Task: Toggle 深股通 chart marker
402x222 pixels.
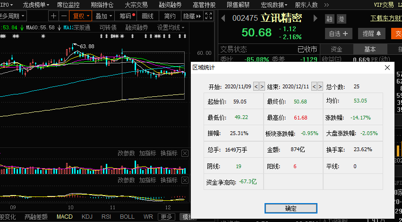Action: (x=82, y=27)
